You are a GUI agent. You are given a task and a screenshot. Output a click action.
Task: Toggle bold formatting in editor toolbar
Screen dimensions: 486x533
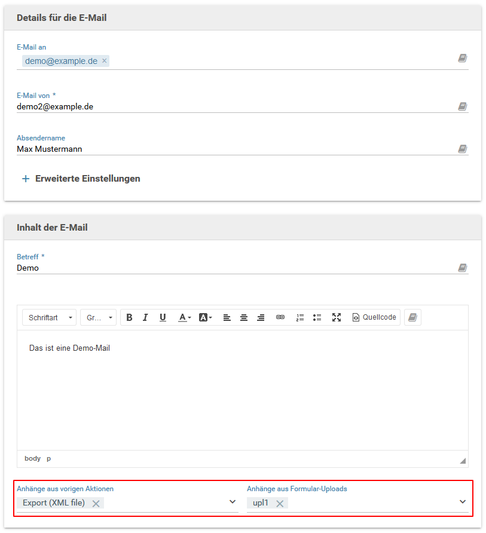(x=129, y=317)
